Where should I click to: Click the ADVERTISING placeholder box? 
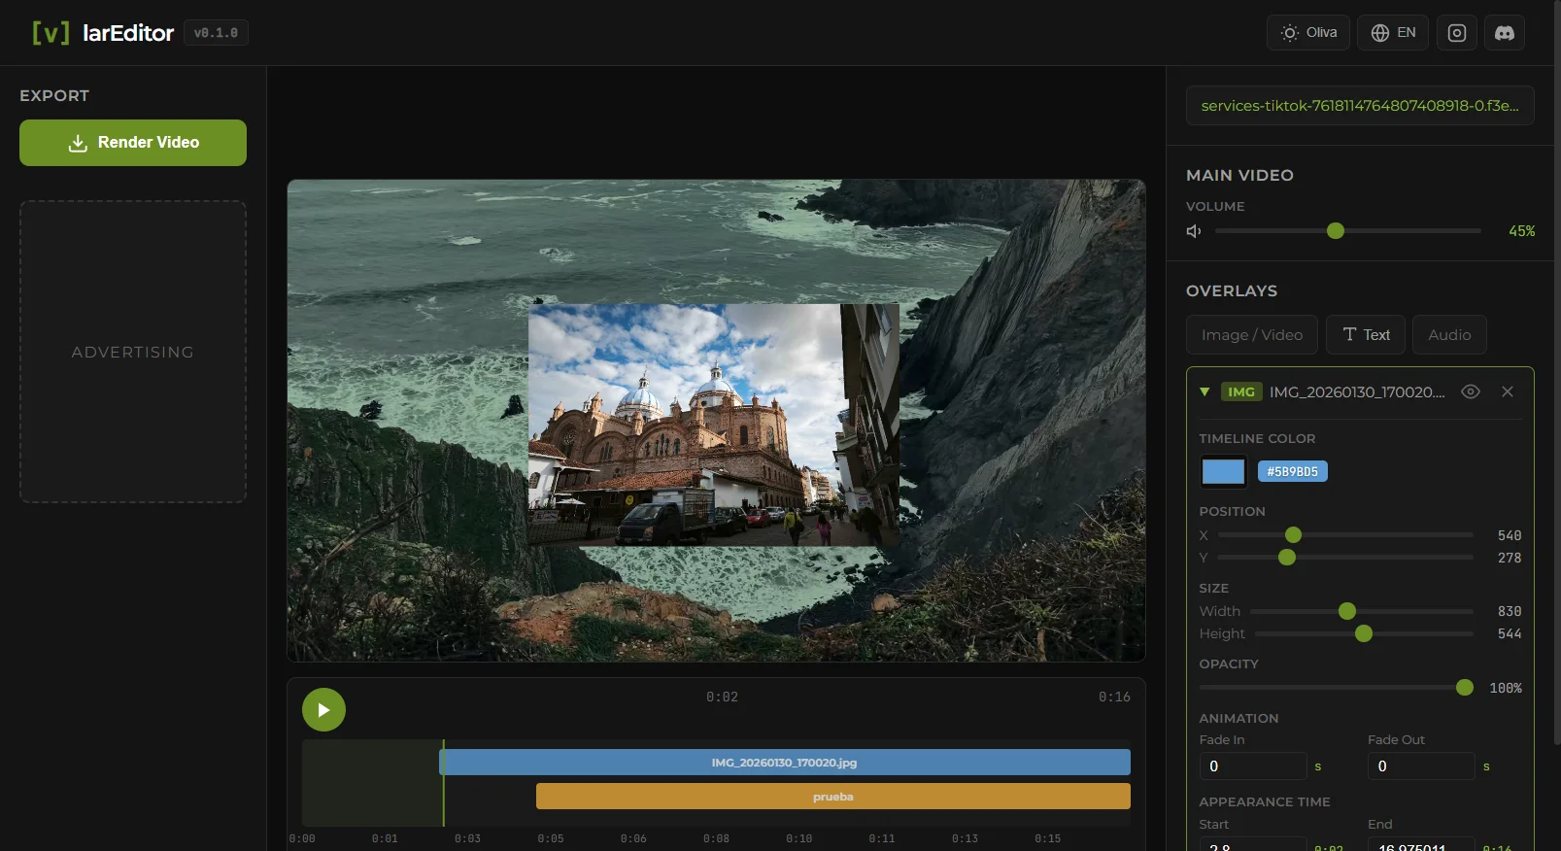(133, 352)
